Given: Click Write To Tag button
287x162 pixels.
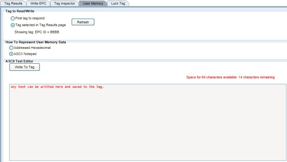Looking at the screenshot, I should click(25, 67).
